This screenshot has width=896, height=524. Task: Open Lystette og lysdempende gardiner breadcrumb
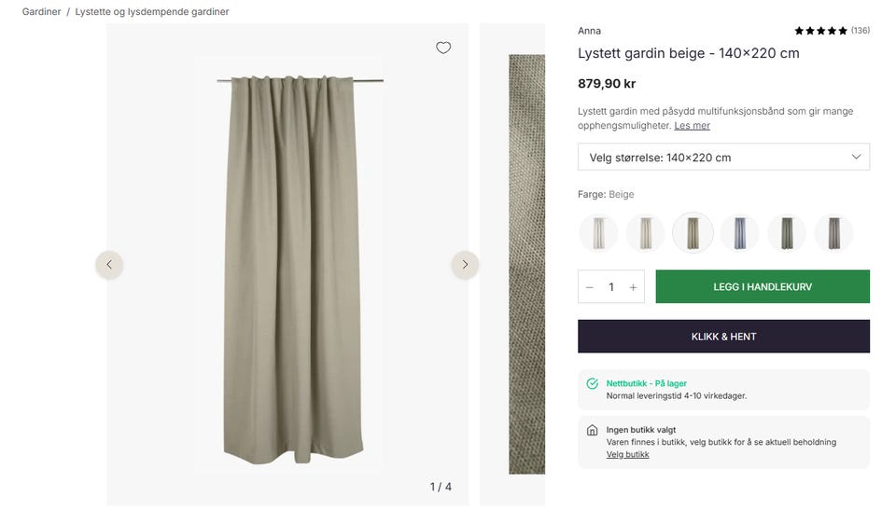point(152,12)
